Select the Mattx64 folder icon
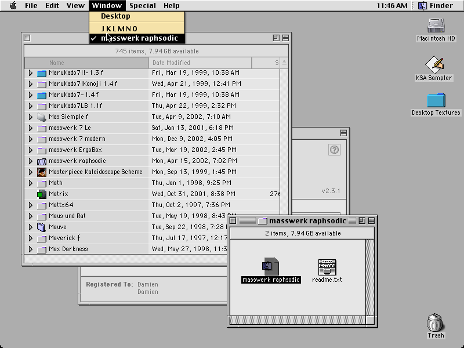The width and height of the screenshot is (464, 348). [42, 205]
